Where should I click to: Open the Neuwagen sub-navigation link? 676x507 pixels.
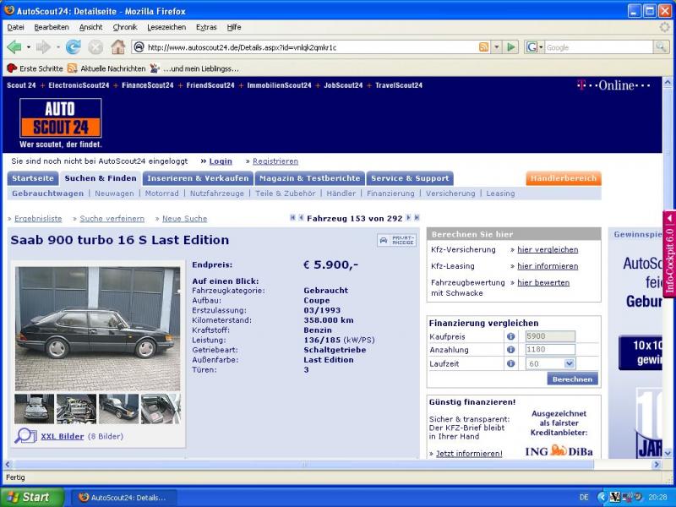pos(114,194)
